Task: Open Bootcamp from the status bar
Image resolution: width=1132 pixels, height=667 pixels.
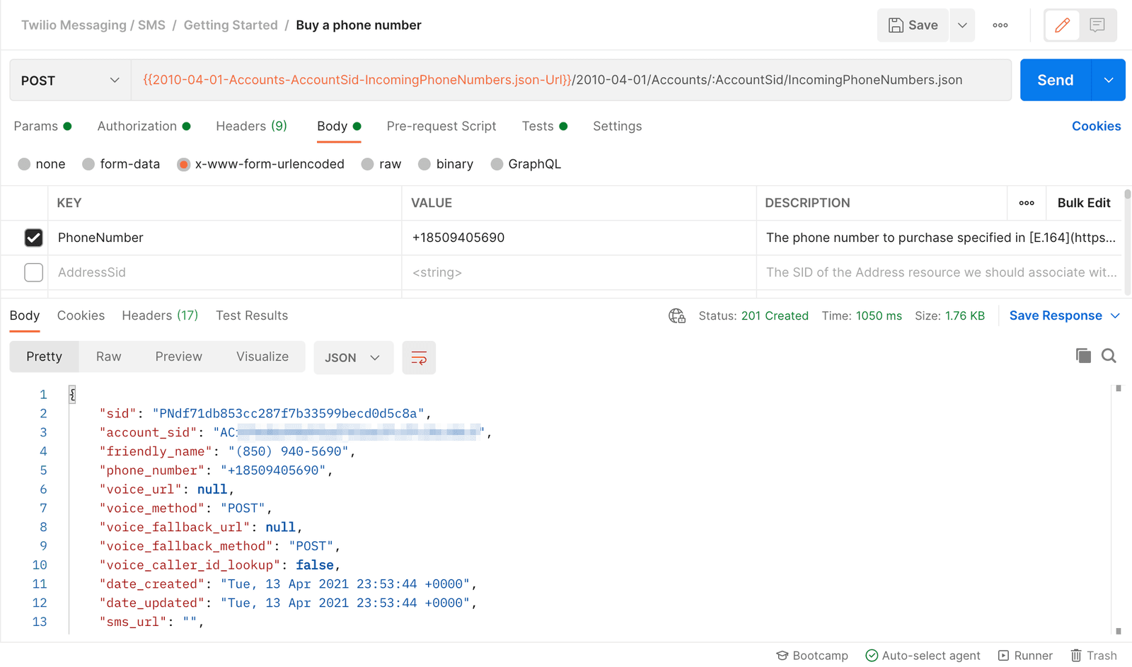Action: click(x=812, y=655)
